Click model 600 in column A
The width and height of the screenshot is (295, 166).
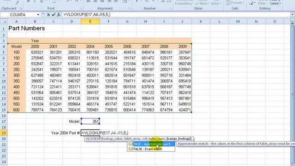[17, 110]
